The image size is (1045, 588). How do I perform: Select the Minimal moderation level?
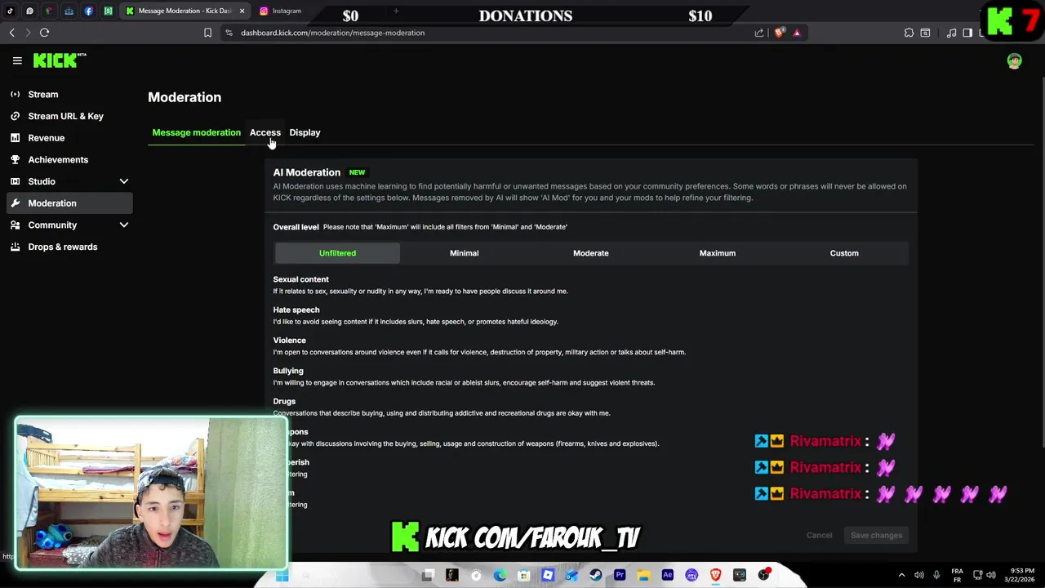464,253
